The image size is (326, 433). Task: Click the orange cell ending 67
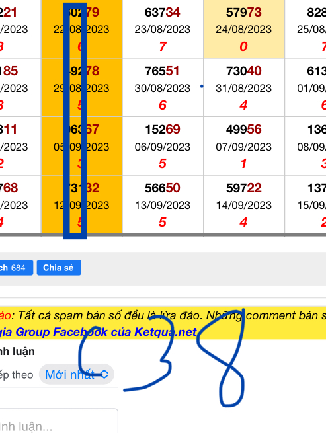pos(81,146)
